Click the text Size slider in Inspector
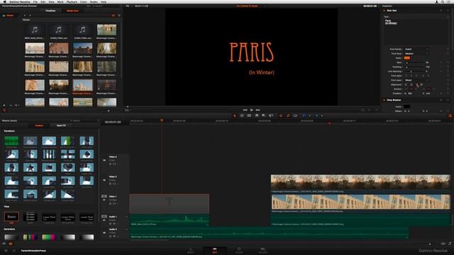 click(415, 62)
